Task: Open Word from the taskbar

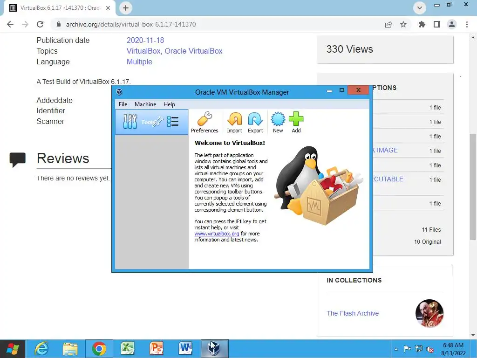Action: coord(185,349)
